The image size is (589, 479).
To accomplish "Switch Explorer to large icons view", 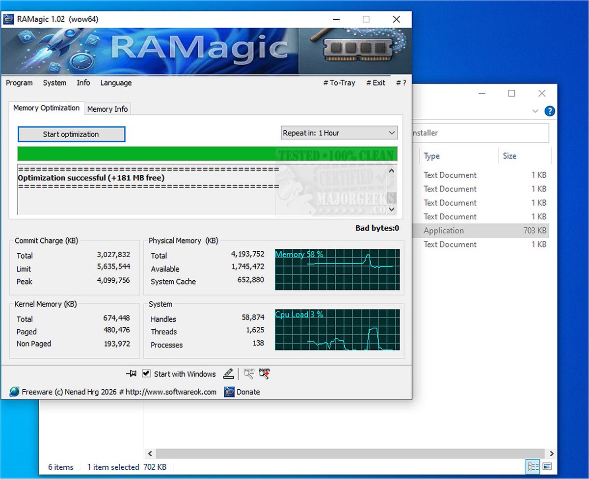I will (547, 466).
